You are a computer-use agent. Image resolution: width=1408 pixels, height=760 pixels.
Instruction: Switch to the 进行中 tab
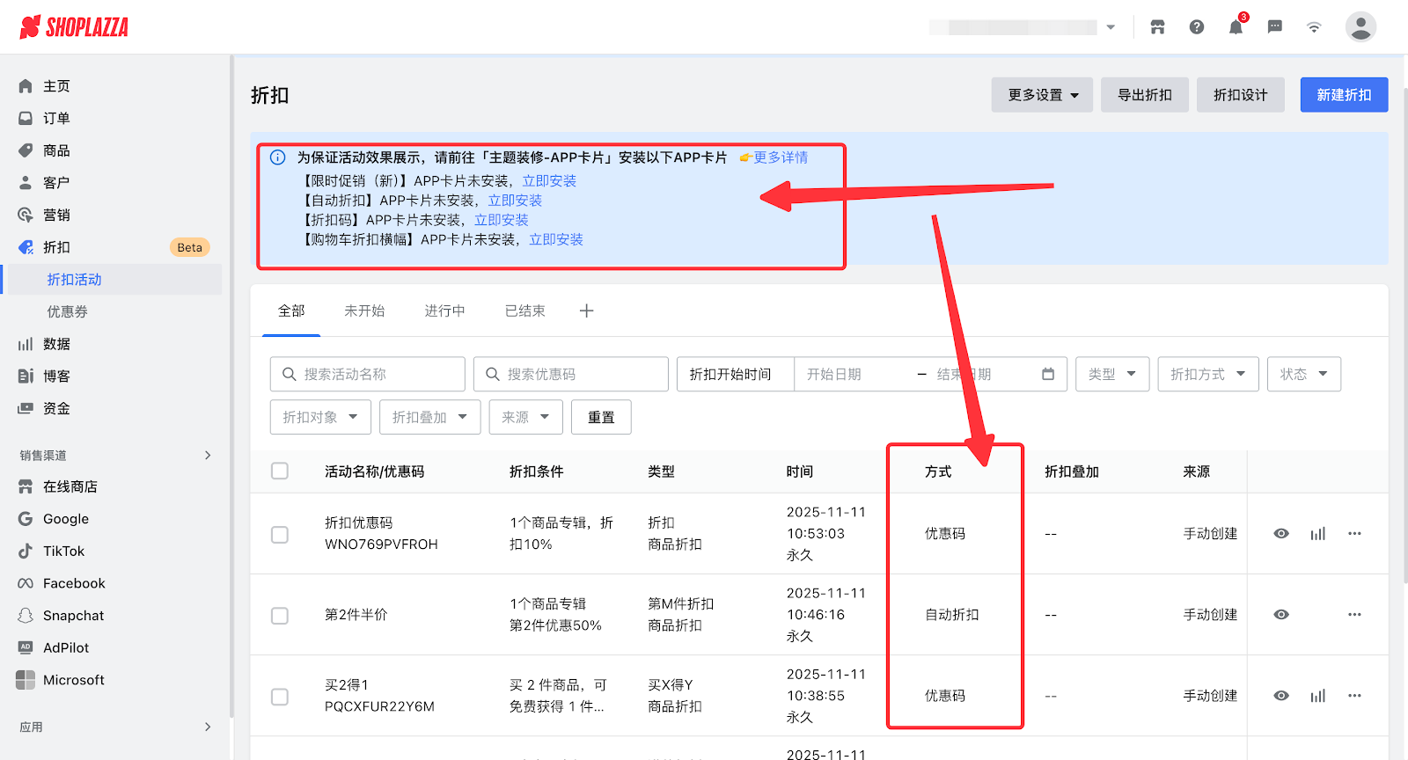[444, 311]
